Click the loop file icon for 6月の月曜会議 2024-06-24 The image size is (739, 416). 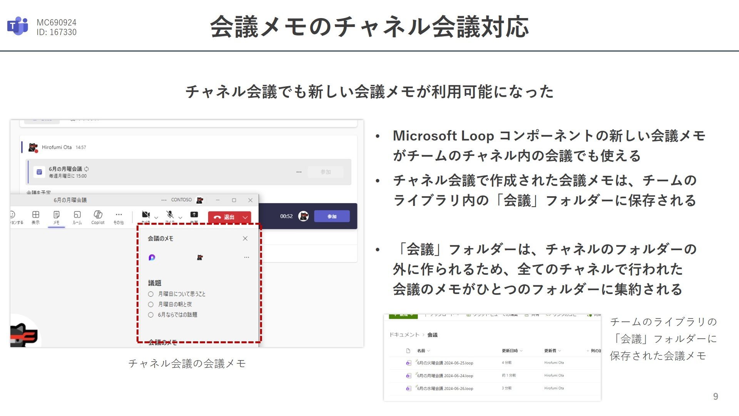[408, 376]
